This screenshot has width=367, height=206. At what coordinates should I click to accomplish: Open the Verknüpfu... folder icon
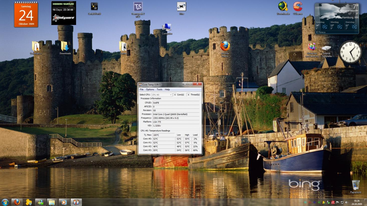(36, 47)
